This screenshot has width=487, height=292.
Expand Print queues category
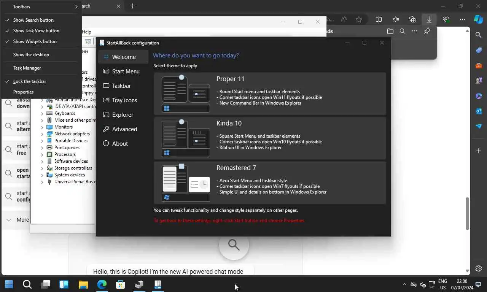(42, 148)
